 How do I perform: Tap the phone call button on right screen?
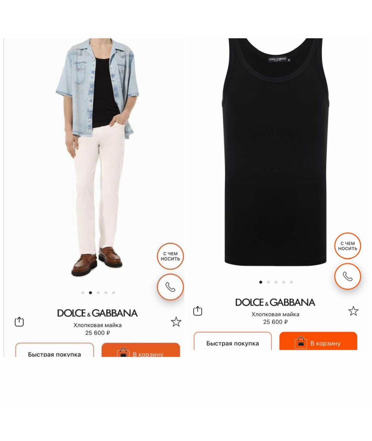(348, 276)
